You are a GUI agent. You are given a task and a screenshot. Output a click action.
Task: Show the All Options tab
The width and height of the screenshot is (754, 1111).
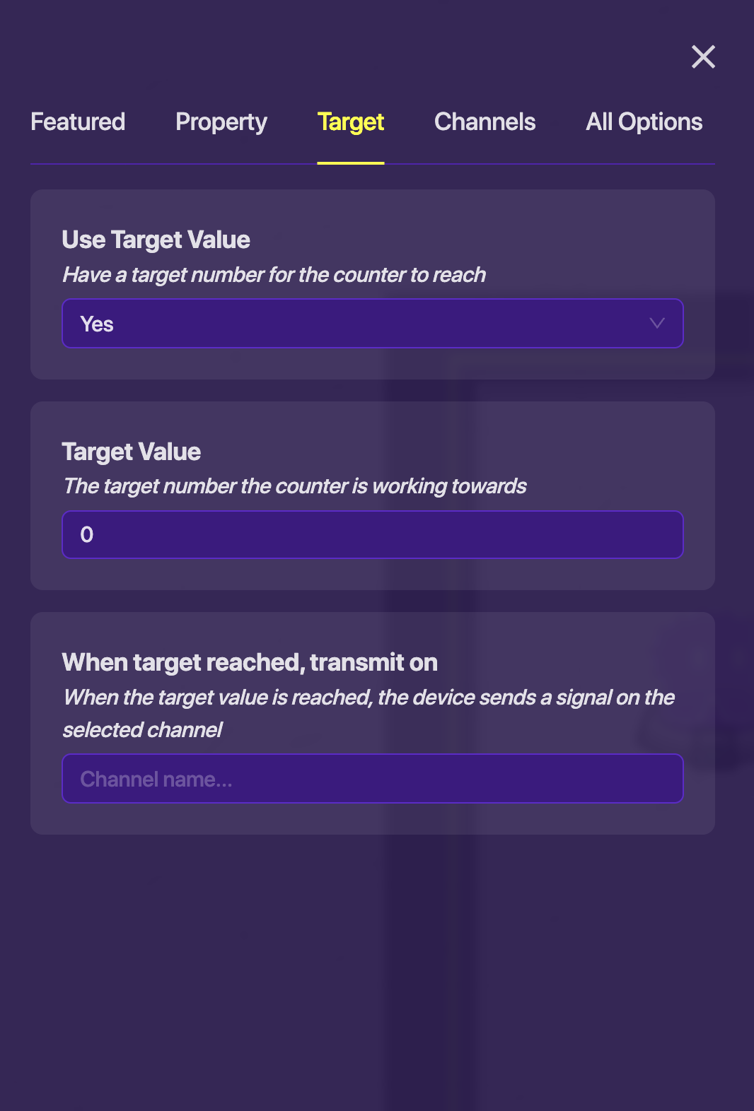tap(644, 122)
